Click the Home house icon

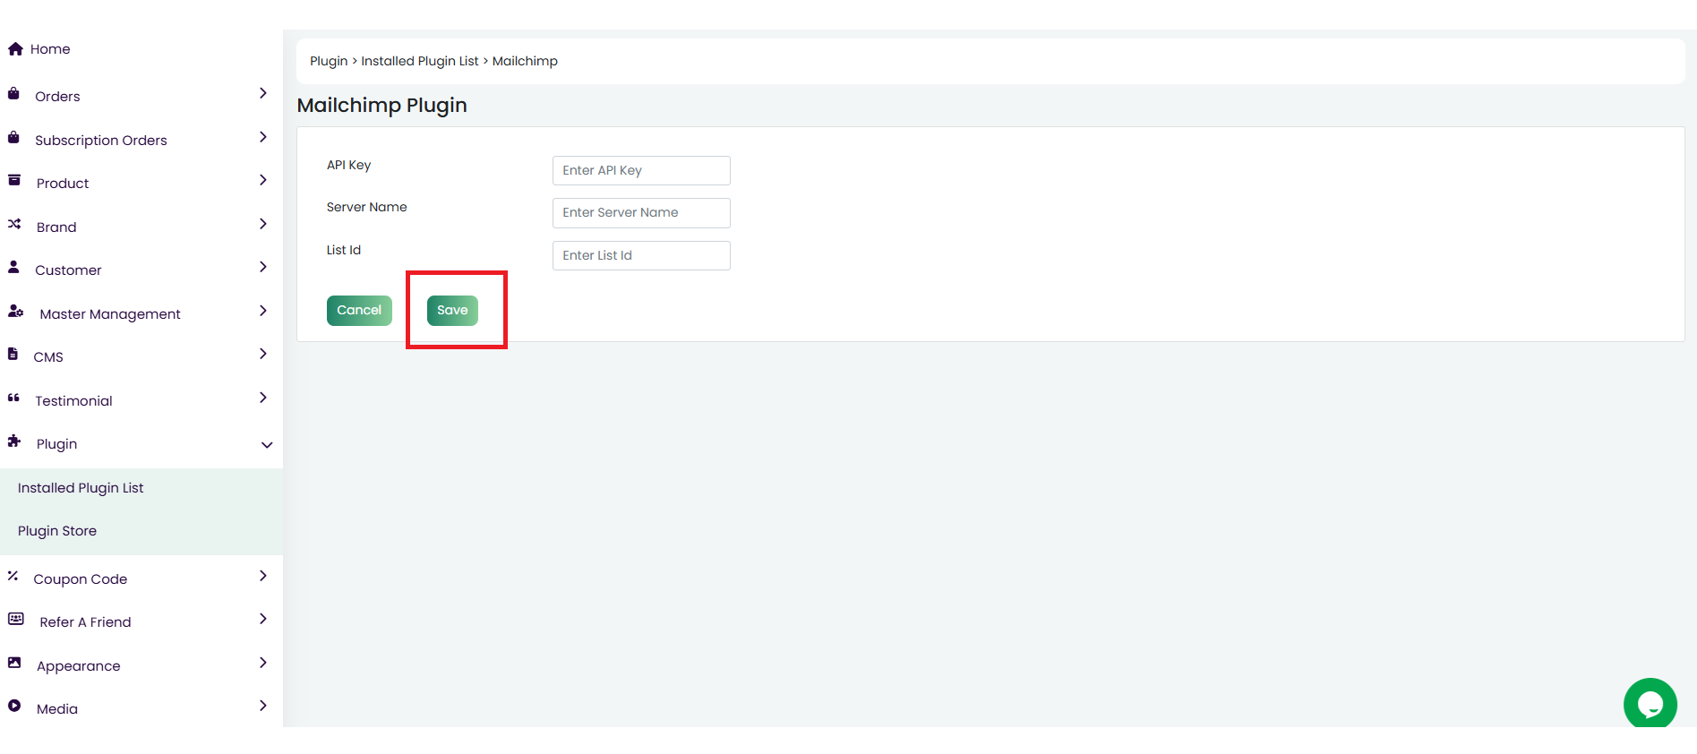point(15,49)
